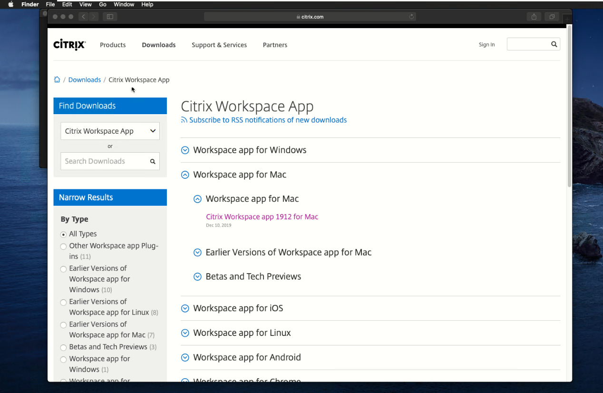Open the Products navigation item

pyautogui.click(x=113, y=45)
